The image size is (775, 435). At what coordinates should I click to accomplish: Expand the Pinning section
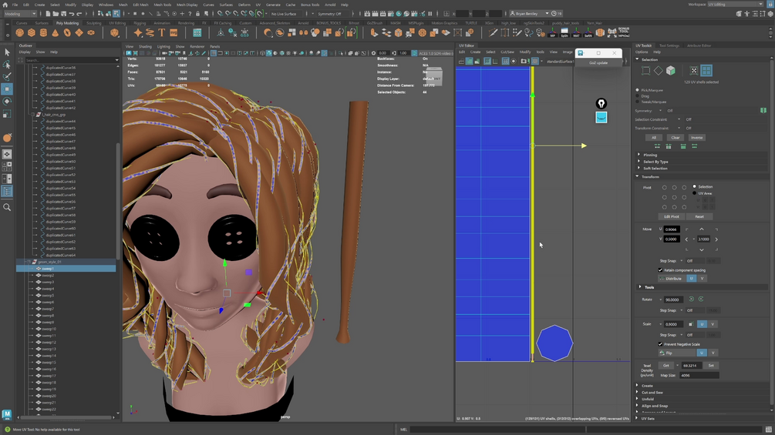pos(650,155)
